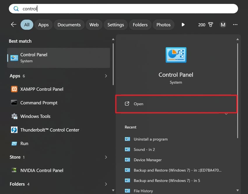
Task: Go back with the left arrow
Action: (14, 24)
